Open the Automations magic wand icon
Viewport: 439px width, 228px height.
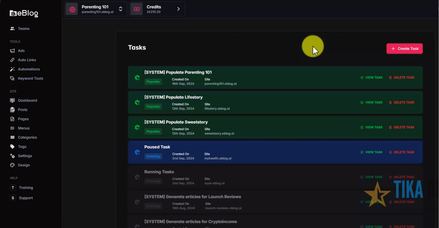[x=12, y=69]
